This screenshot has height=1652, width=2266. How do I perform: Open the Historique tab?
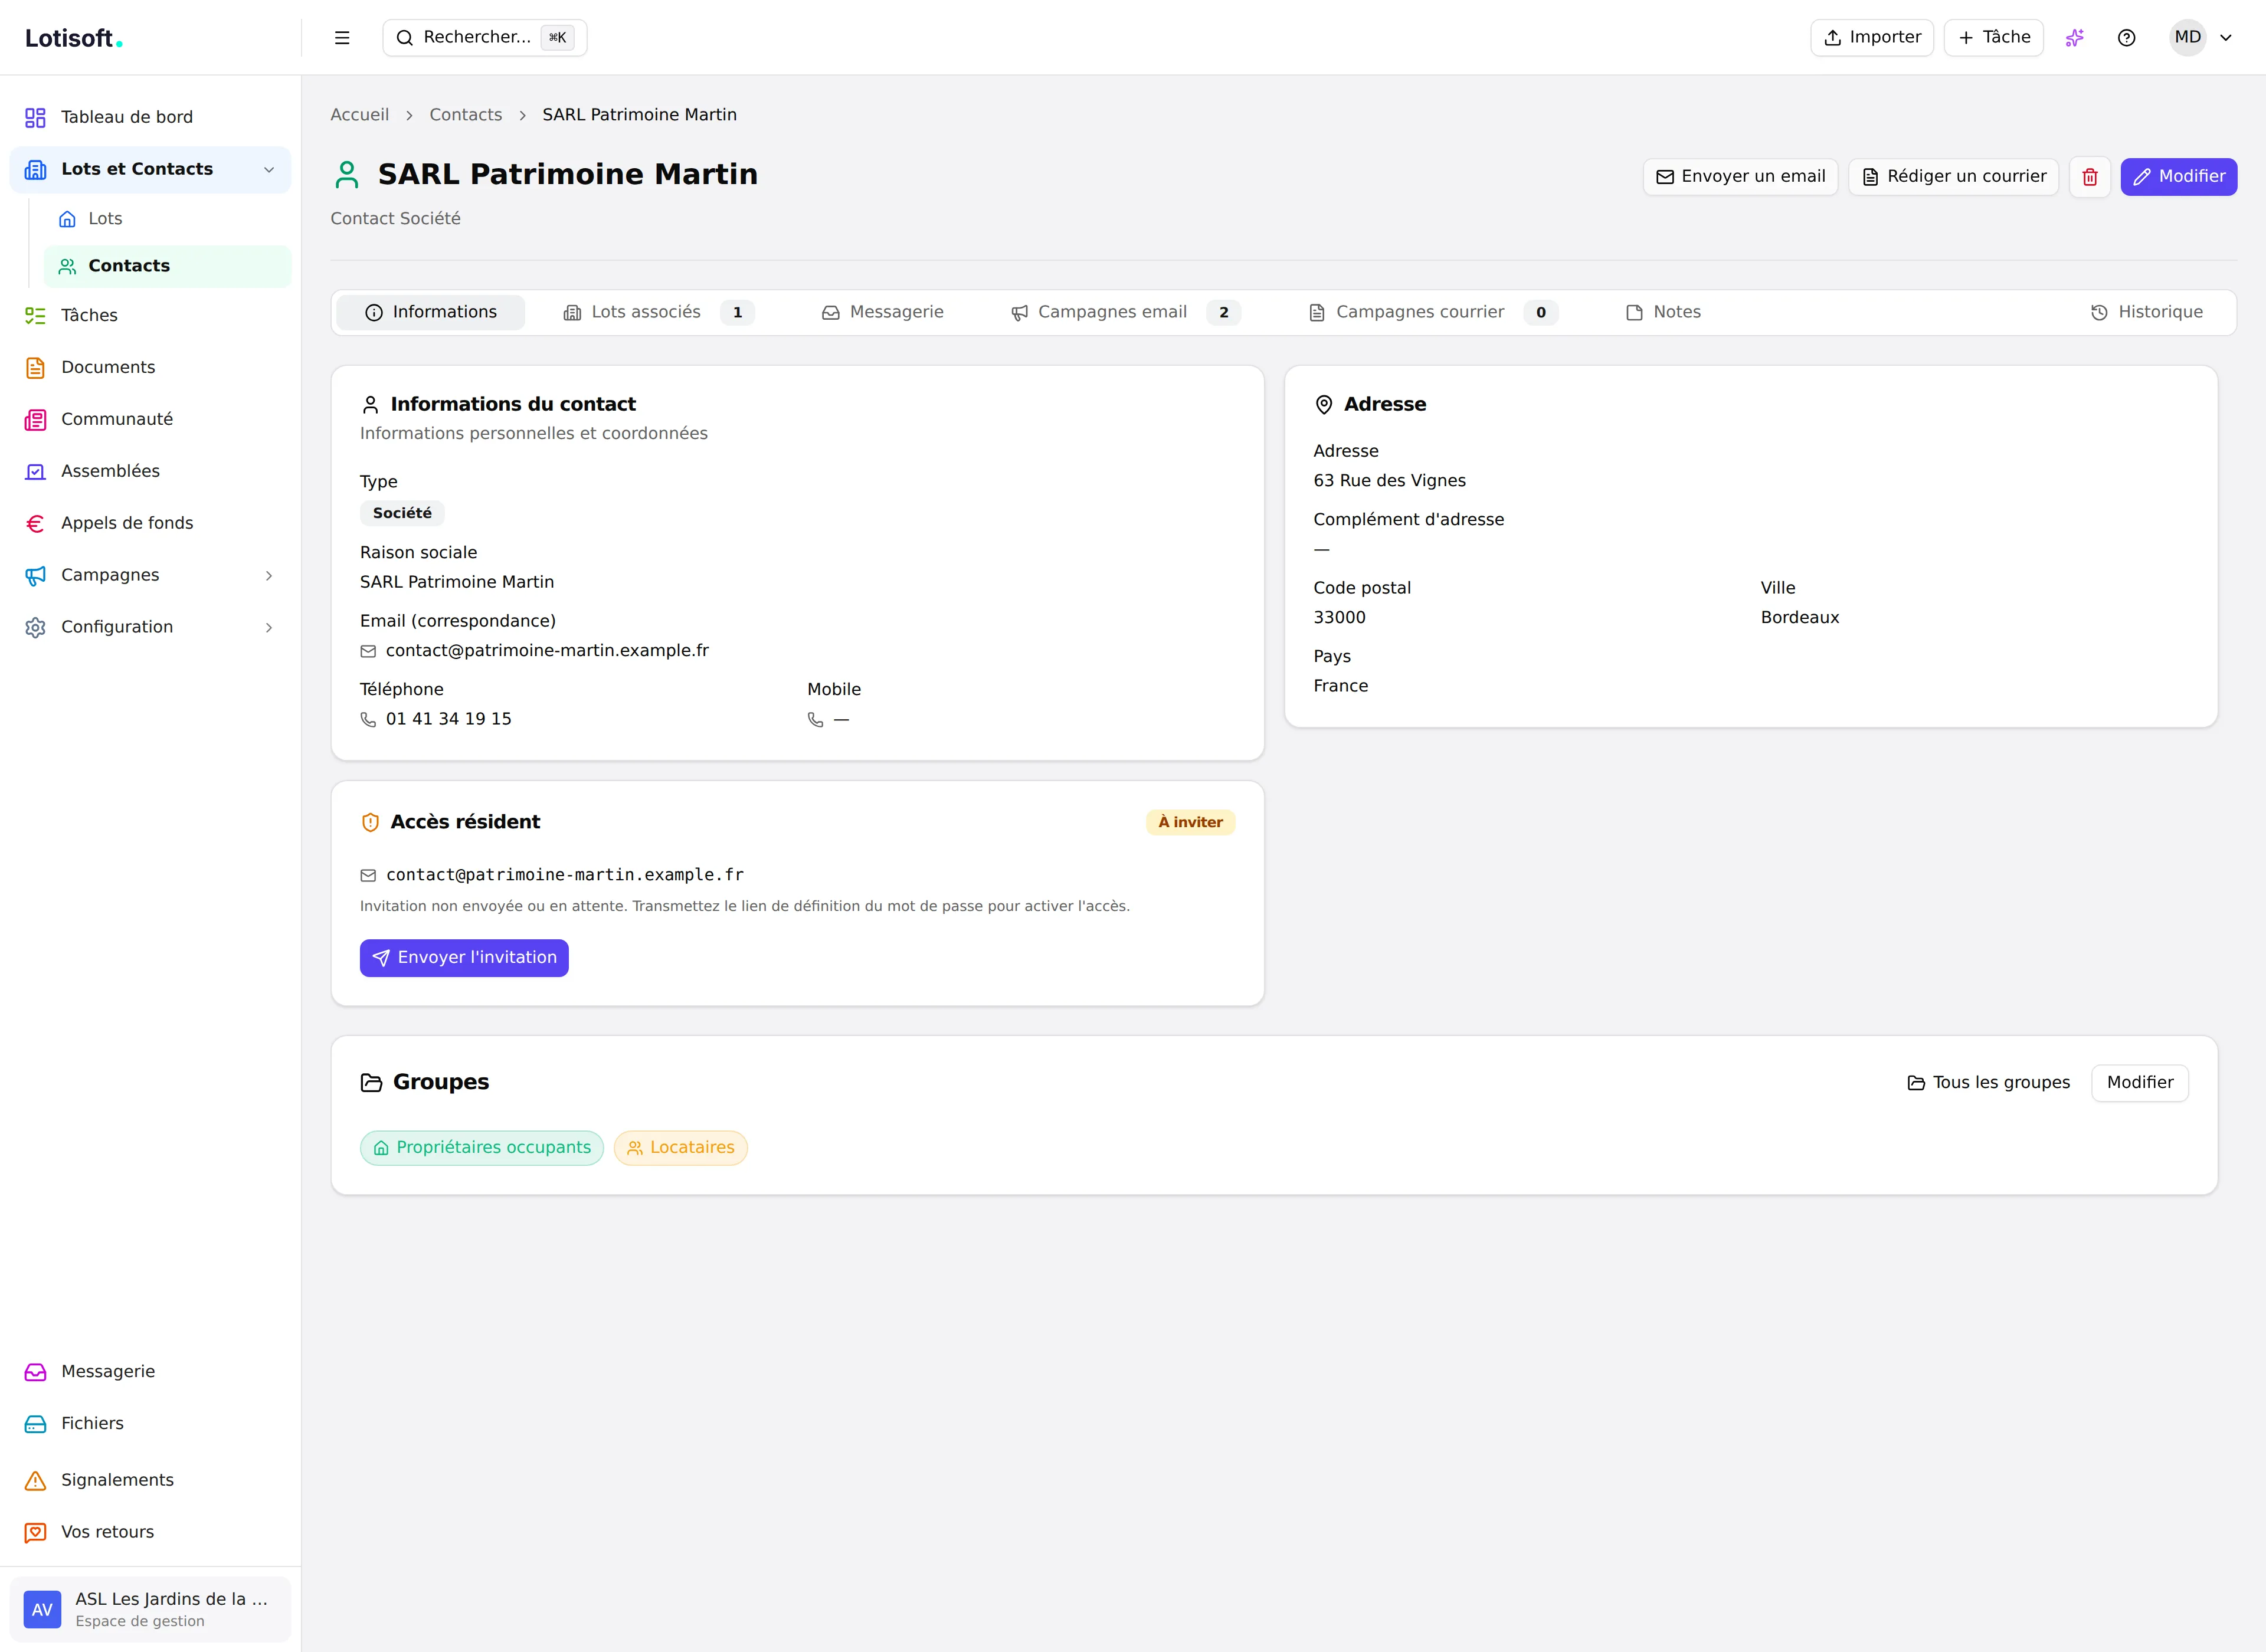(x=2147, y=313)
